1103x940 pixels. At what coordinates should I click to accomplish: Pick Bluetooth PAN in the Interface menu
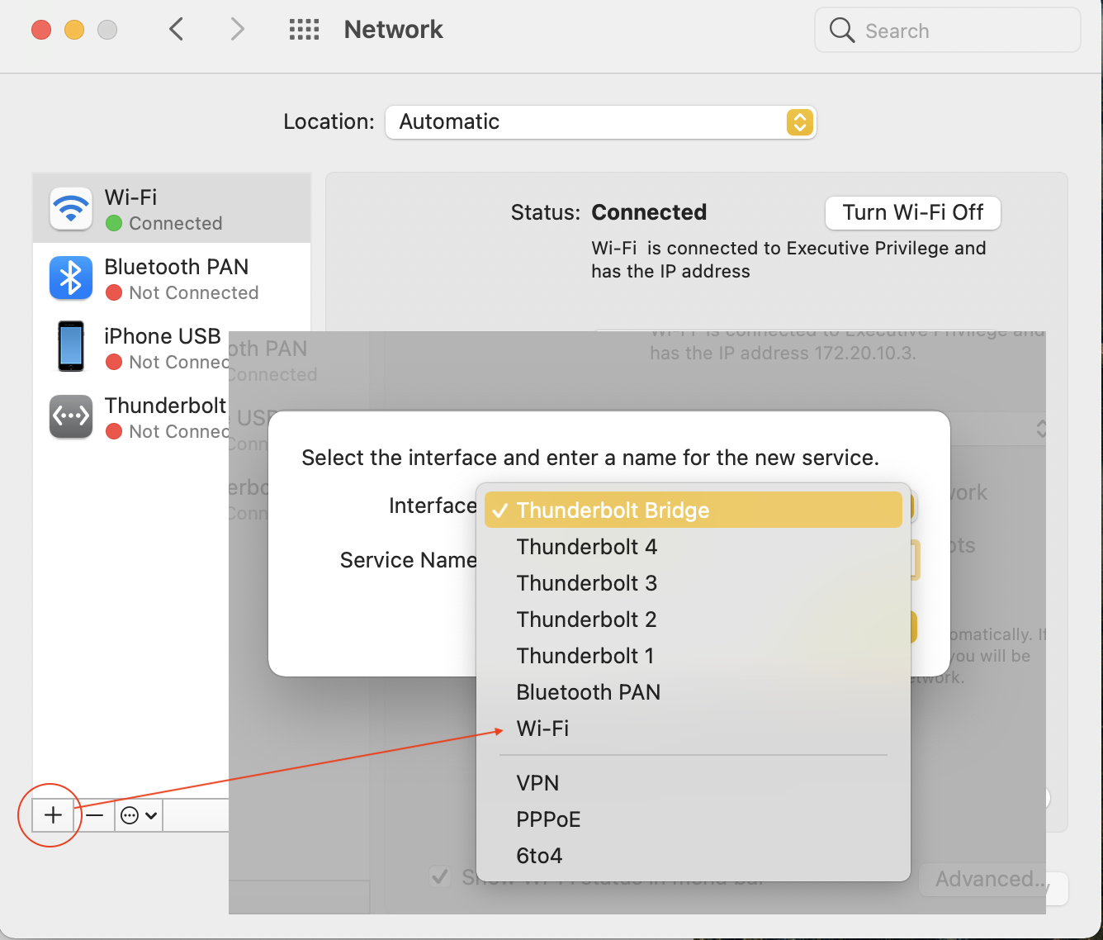[x=694, y=692]
